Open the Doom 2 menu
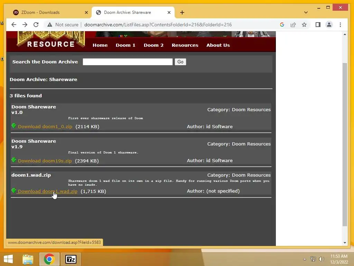The image size is (354, 266). point(153,45)
